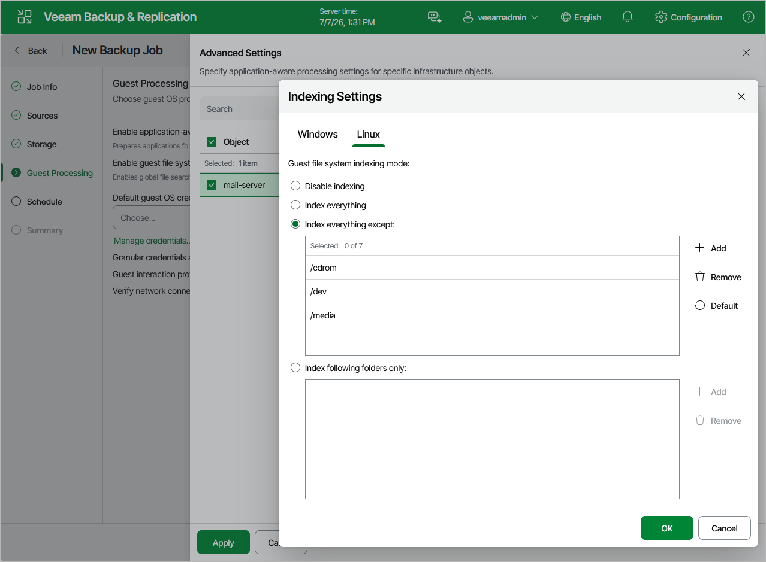This screenshot has height=562, width=766.
Task: Switch to the Windows tab
Action: [x=318, y=134]
